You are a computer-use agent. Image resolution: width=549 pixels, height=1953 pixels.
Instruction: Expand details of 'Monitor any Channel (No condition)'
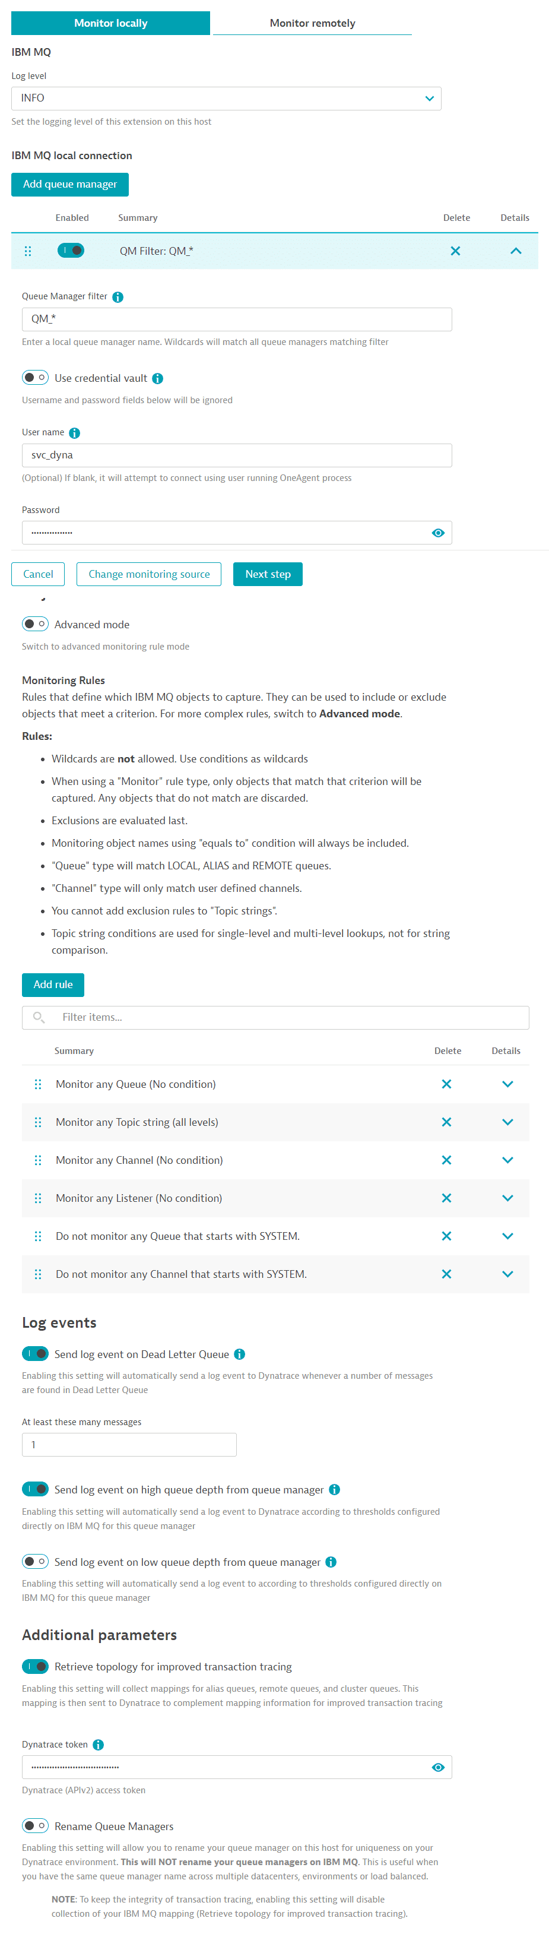507,1160
